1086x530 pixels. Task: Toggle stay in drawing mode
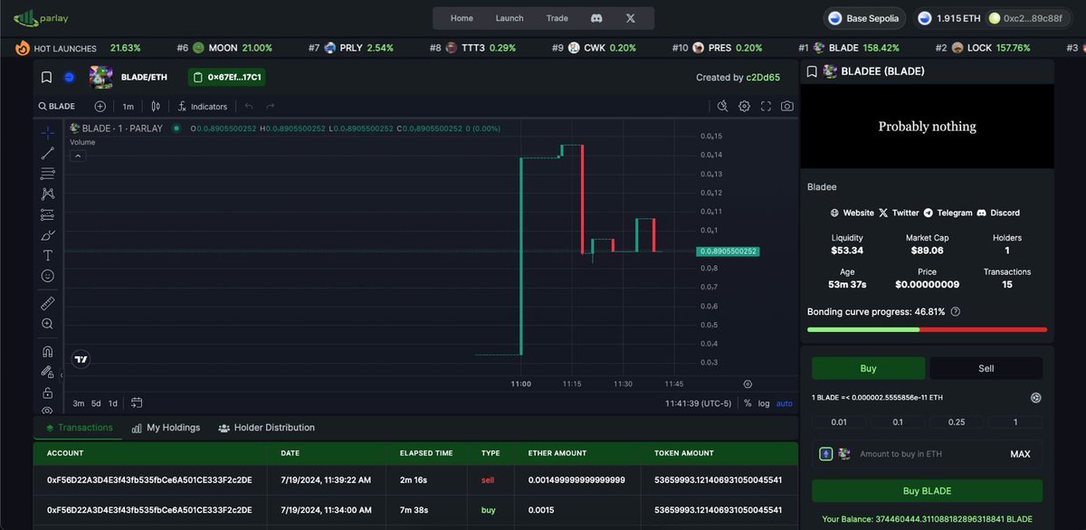click(48, 372)
